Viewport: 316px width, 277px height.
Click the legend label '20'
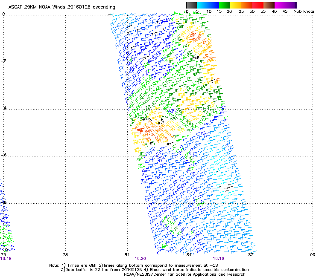[230, 12]
